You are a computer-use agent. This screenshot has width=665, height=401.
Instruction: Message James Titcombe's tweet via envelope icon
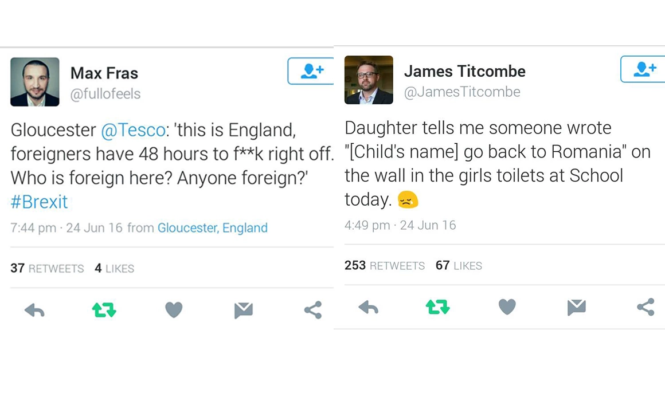coord(576,308)
